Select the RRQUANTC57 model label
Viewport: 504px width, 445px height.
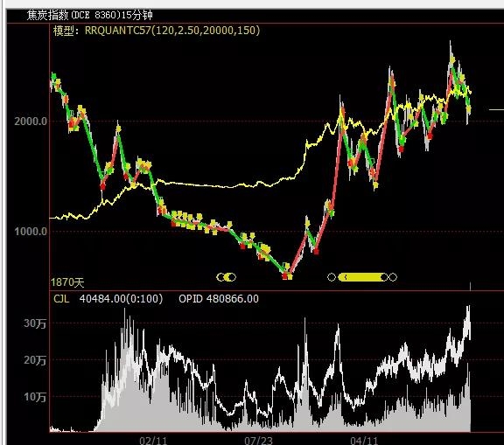point(172,31)
